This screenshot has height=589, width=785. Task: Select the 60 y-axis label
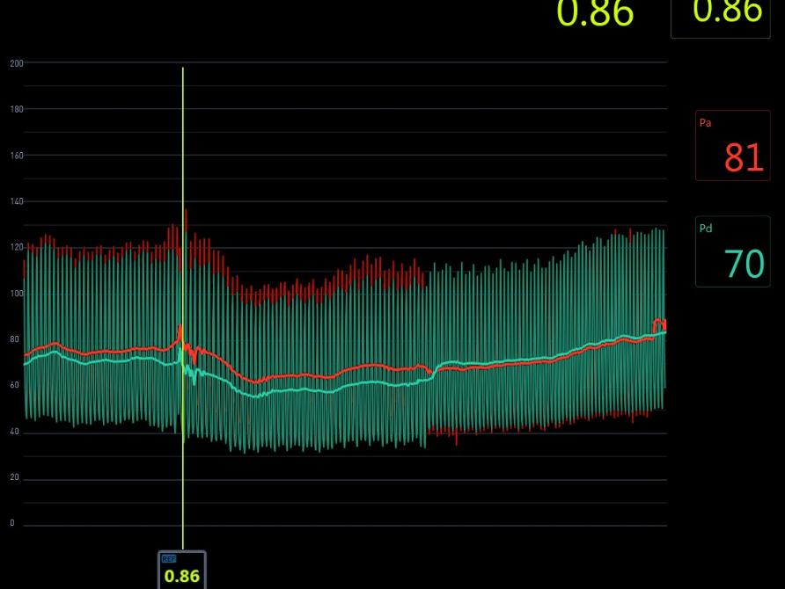(x=14, y=385)
